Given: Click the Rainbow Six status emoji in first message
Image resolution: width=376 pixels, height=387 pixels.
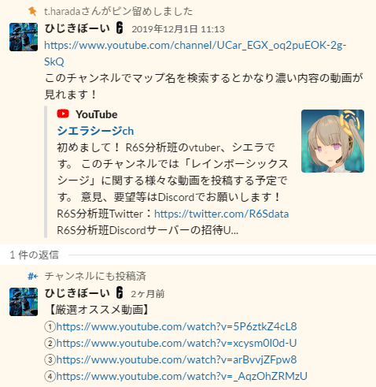Looking at the screenshot, I should pyautogui.click(x=120, y=28).
